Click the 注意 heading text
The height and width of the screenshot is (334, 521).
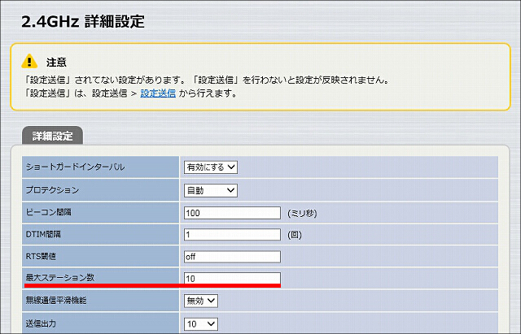[56, 62]
